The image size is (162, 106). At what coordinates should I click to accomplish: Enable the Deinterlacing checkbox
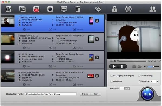[x=139, y=76]
